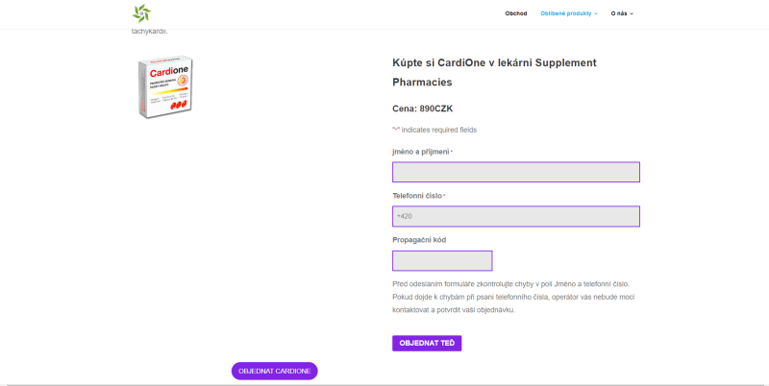Select the Propagační kód input field

442,260
